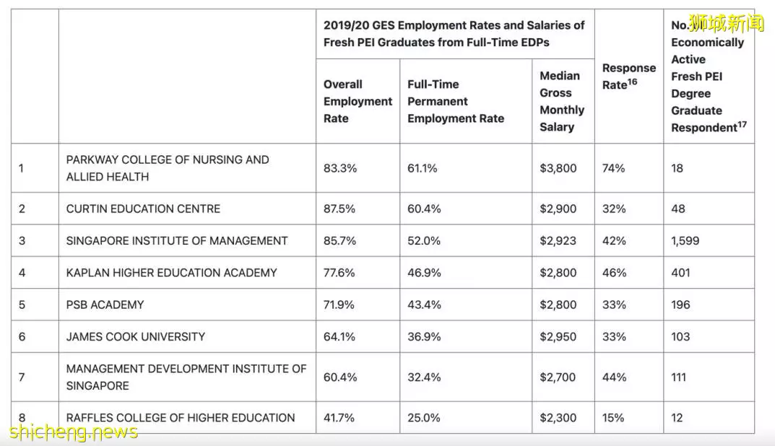The height and width of the screenshot is (446, 775).
Task: Select PSB Academy row name
Action: (x=105, y=305)
